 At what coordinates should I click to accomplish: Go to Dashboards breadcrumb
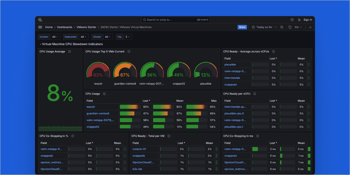(64, 27)
